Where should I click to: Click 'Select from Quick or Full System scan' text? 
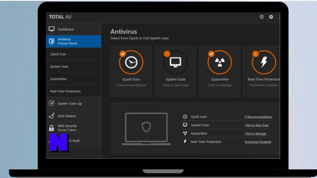(139, 38)
